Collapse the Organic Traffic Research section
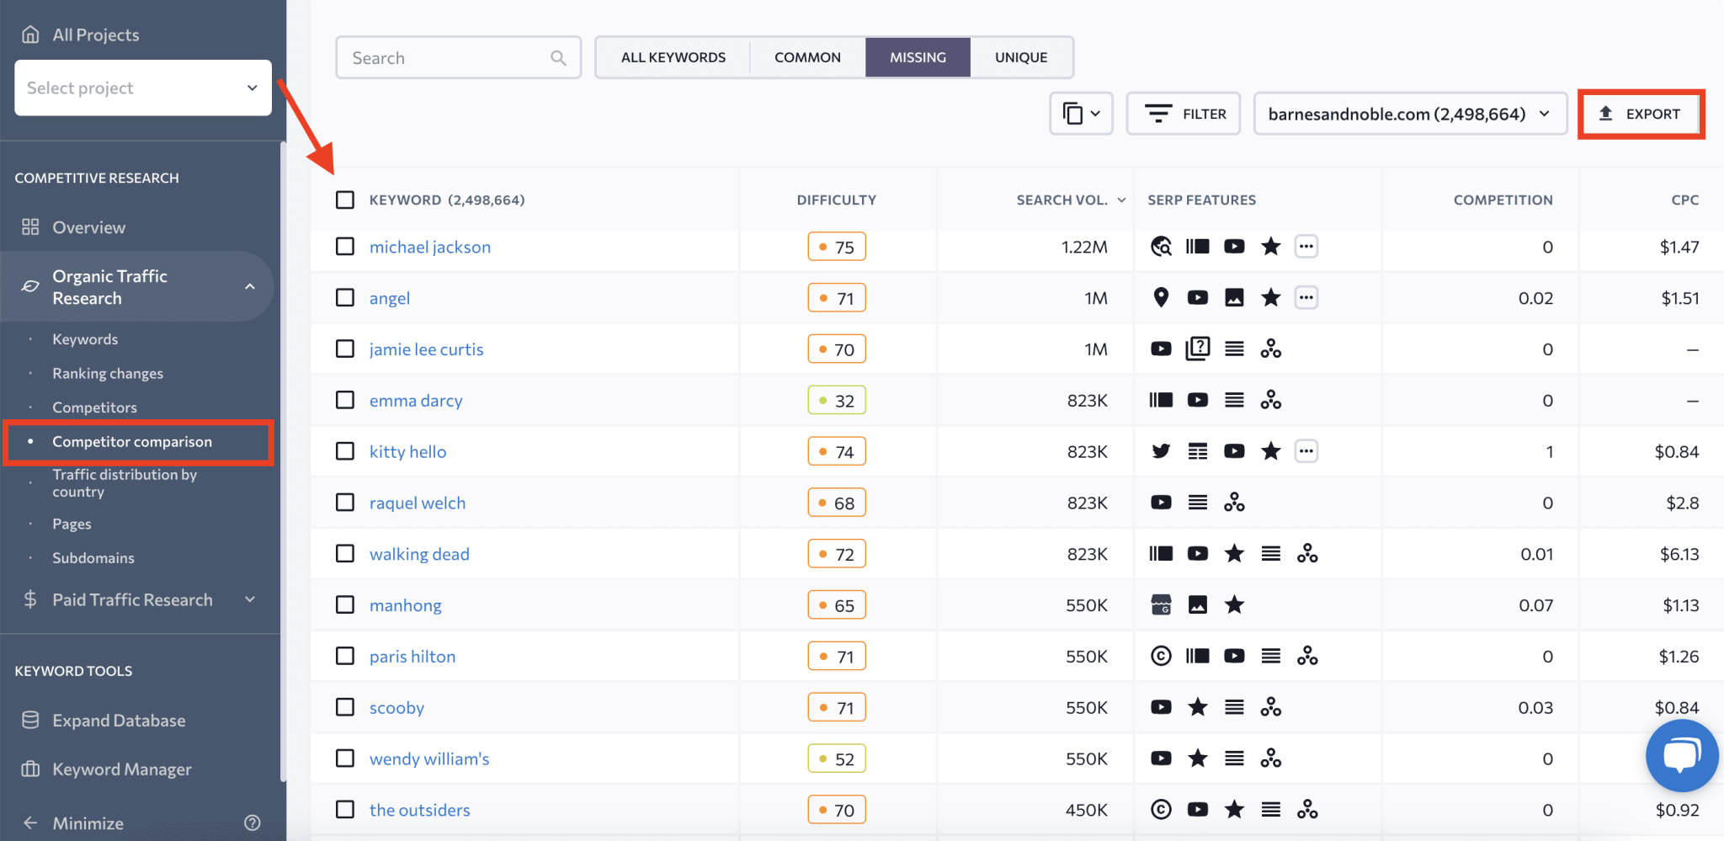The width and height of the screenshot is (1724, 841). click(x=250, y=286)
